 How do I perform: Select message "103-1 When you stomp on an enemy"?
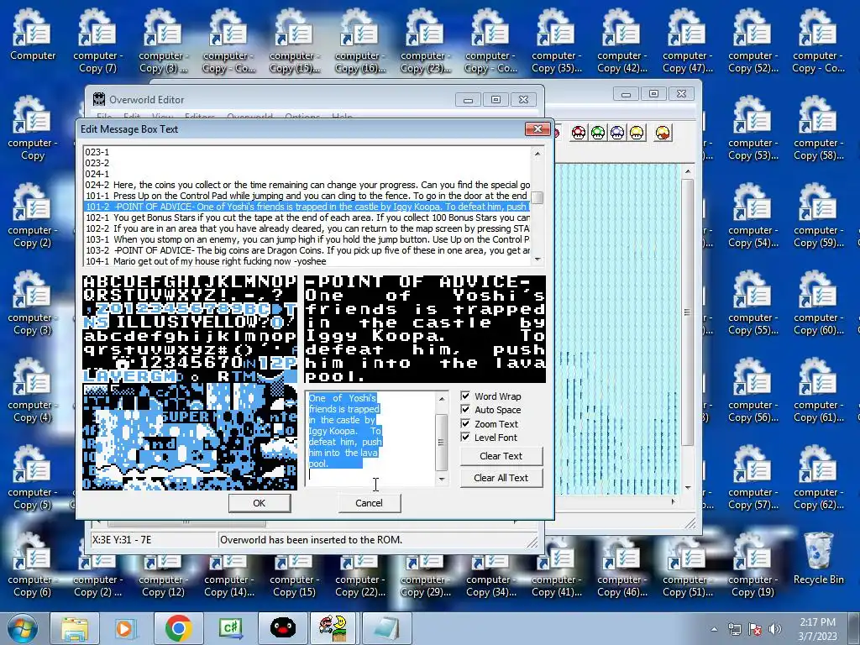(307, 239)
